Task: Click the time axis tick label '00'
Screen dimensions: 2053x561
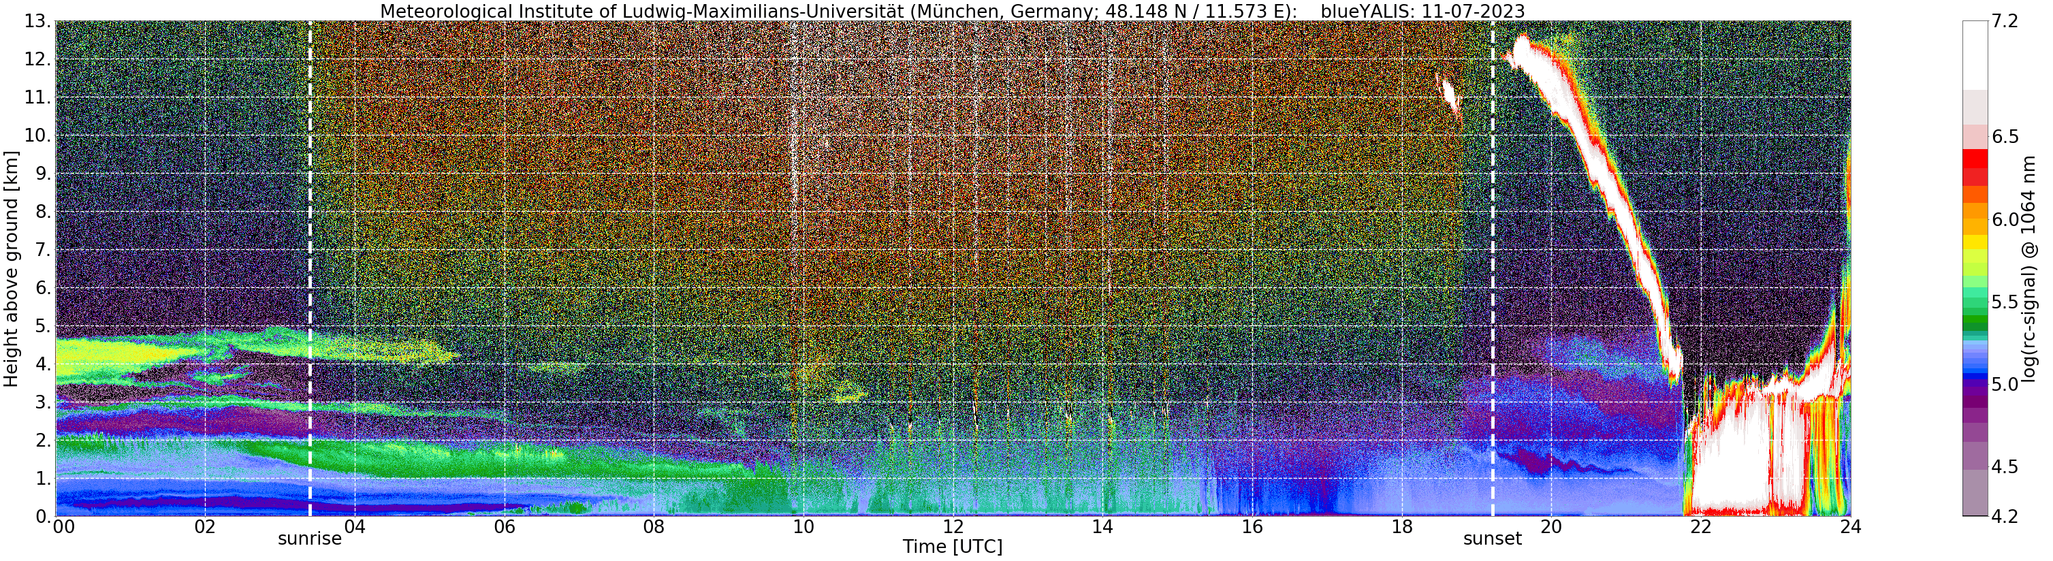Action: [x=63, y=527]
